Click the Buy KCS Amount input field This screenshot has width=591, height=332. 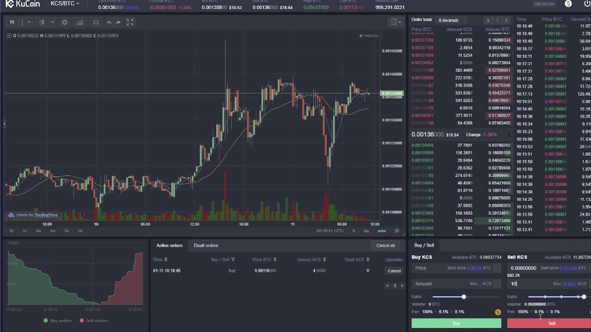pos(456,284)
